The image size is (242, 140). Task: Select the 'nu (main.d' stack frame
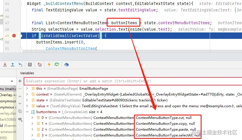point(8,89)
